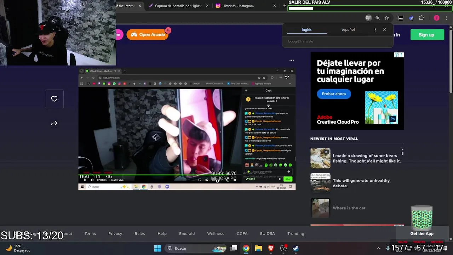
Task: Select the inglés tab in translate popup
Action: pos(306,30)
